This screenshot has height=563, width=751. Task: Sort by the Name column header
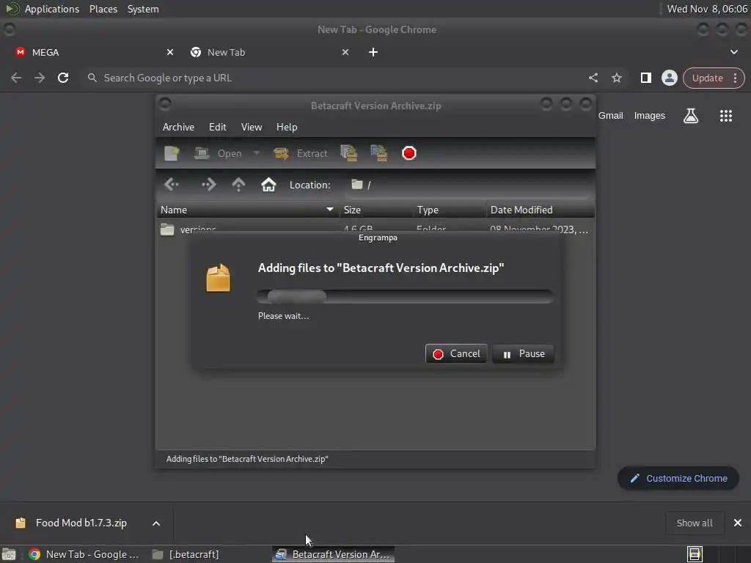click(248, 210)
